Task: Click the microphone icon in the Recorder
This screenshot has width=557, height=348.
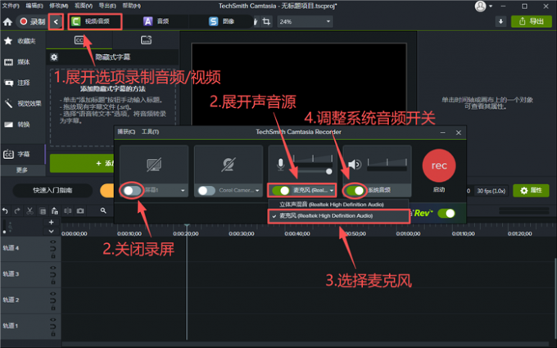Action: tap(281, 165)
